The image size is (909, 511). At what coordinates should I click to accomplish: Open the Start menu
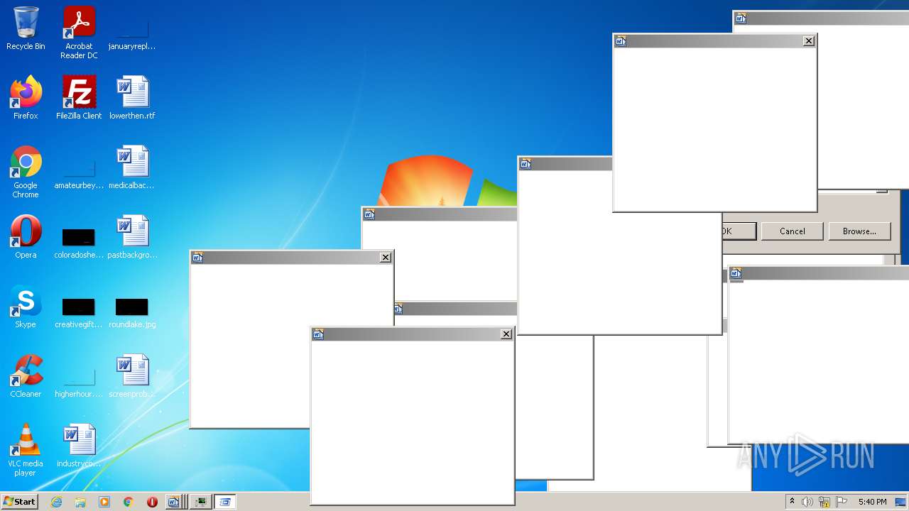tap(20, 501)
